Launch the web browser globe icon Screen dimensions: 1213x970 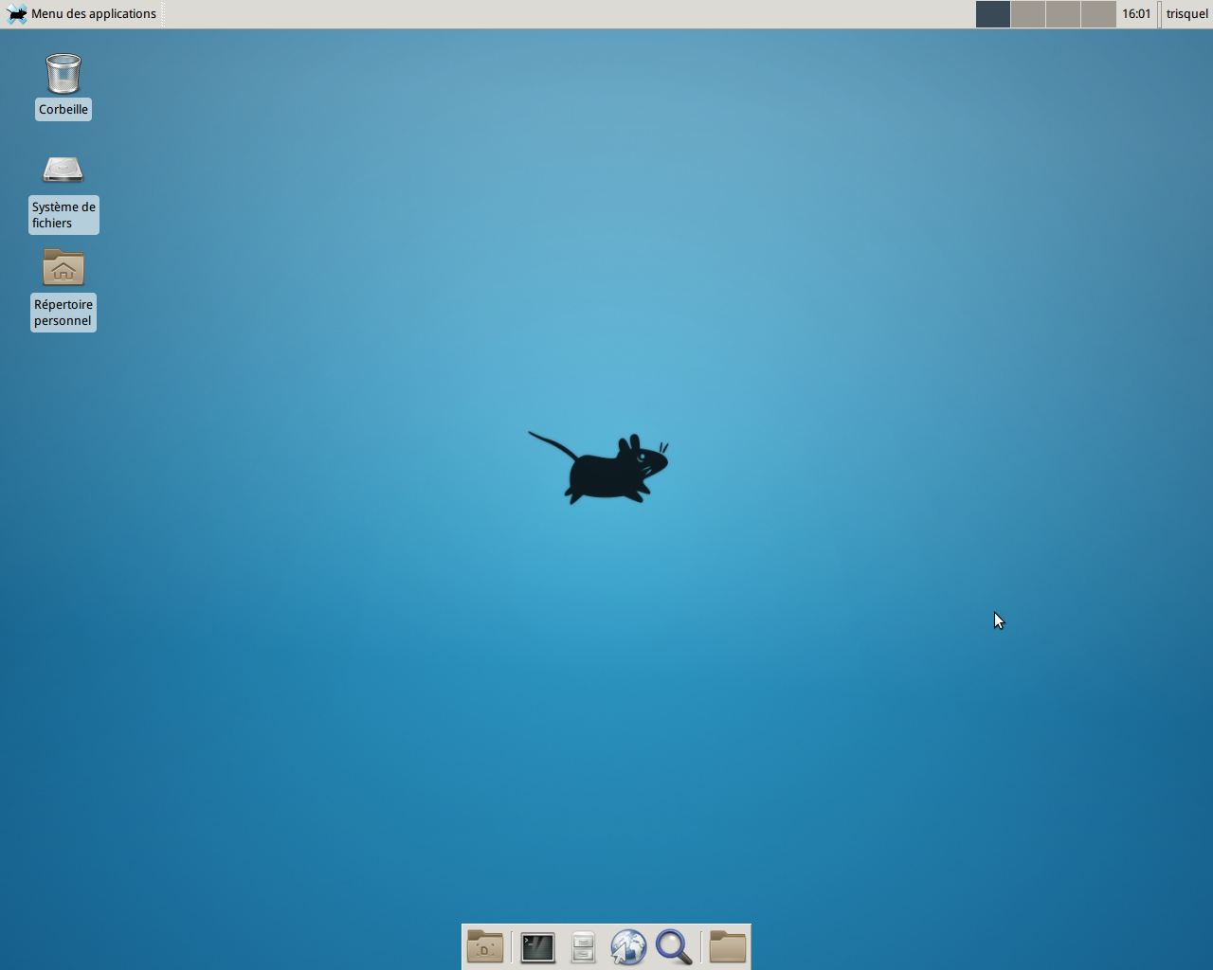(628, 946)
